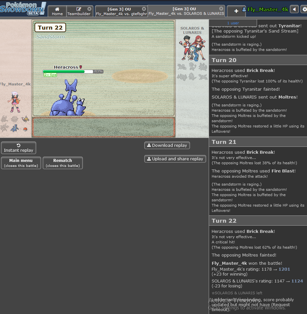This screenshot has width=307, height=314.
Task: Click the Pokémon Showdown logo
Action: (23, 9)
